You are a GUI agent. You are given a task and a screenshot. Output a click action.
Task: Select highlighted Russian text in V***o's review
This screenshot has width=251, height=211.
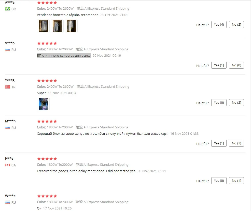pyautogui.click(x=64, y=55)
